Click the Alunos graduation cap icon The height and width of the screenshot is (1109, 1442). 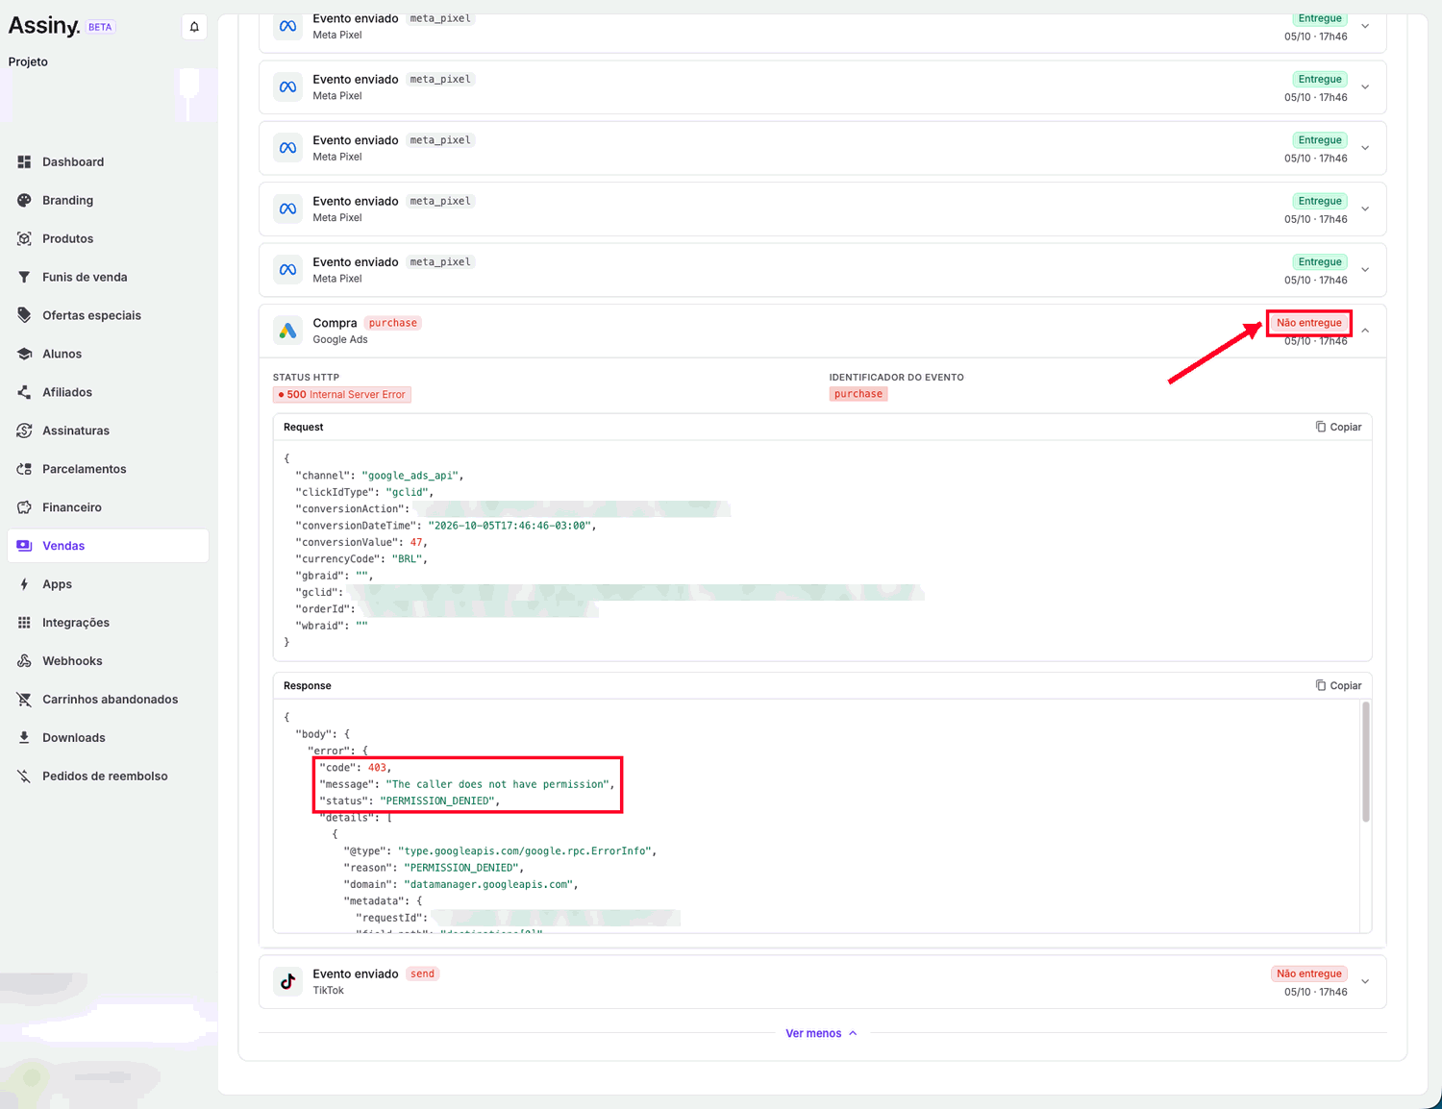24,354
